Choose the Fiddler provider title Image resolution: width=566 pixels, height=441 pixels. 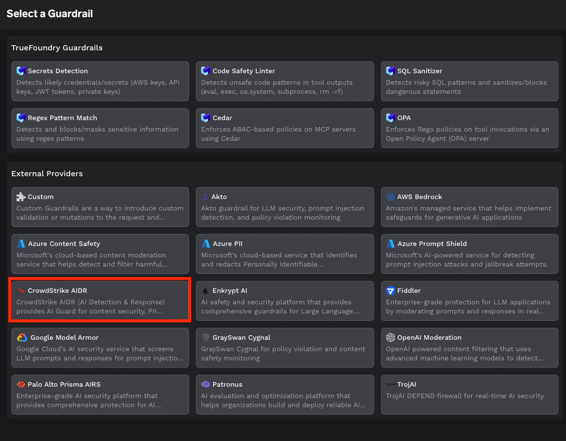[409, 291]
